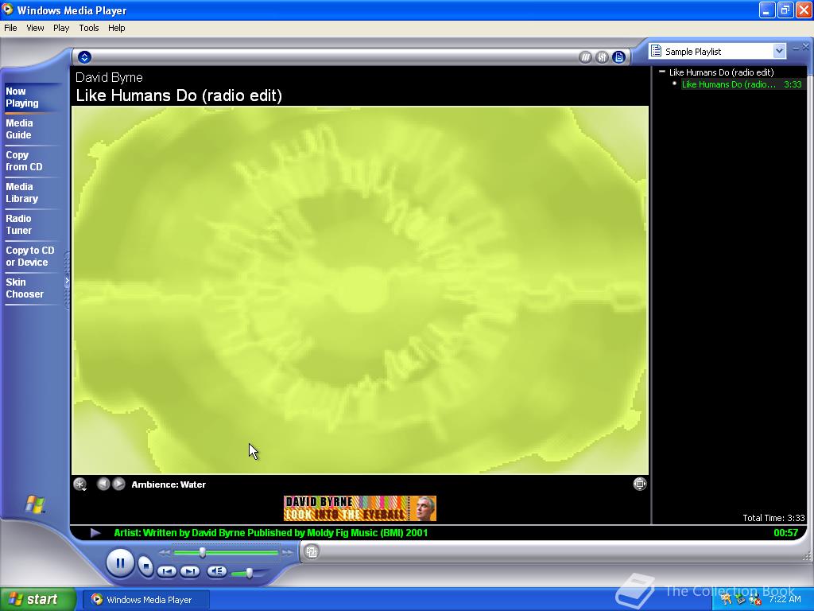Click the play arrow beside artist info

point(95,532)
